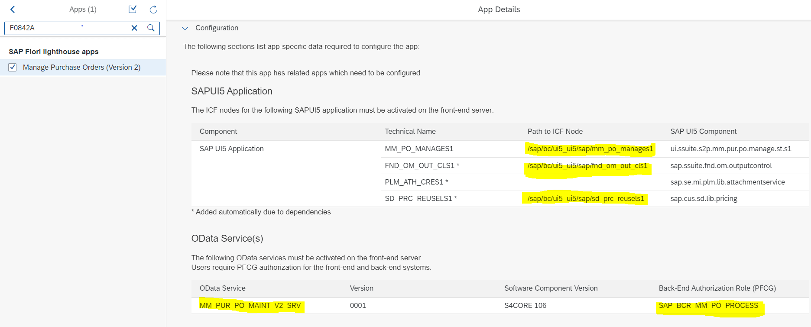Clear the F0842A search text
Viewport: 811px width, 327px height.
tap(134, 28)
